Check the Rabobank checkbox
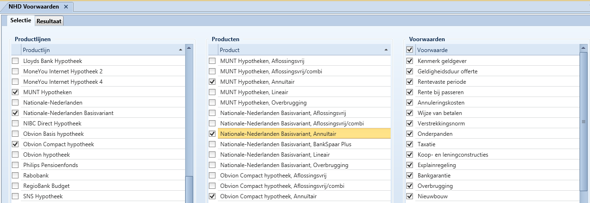 [x=15, y=176]
